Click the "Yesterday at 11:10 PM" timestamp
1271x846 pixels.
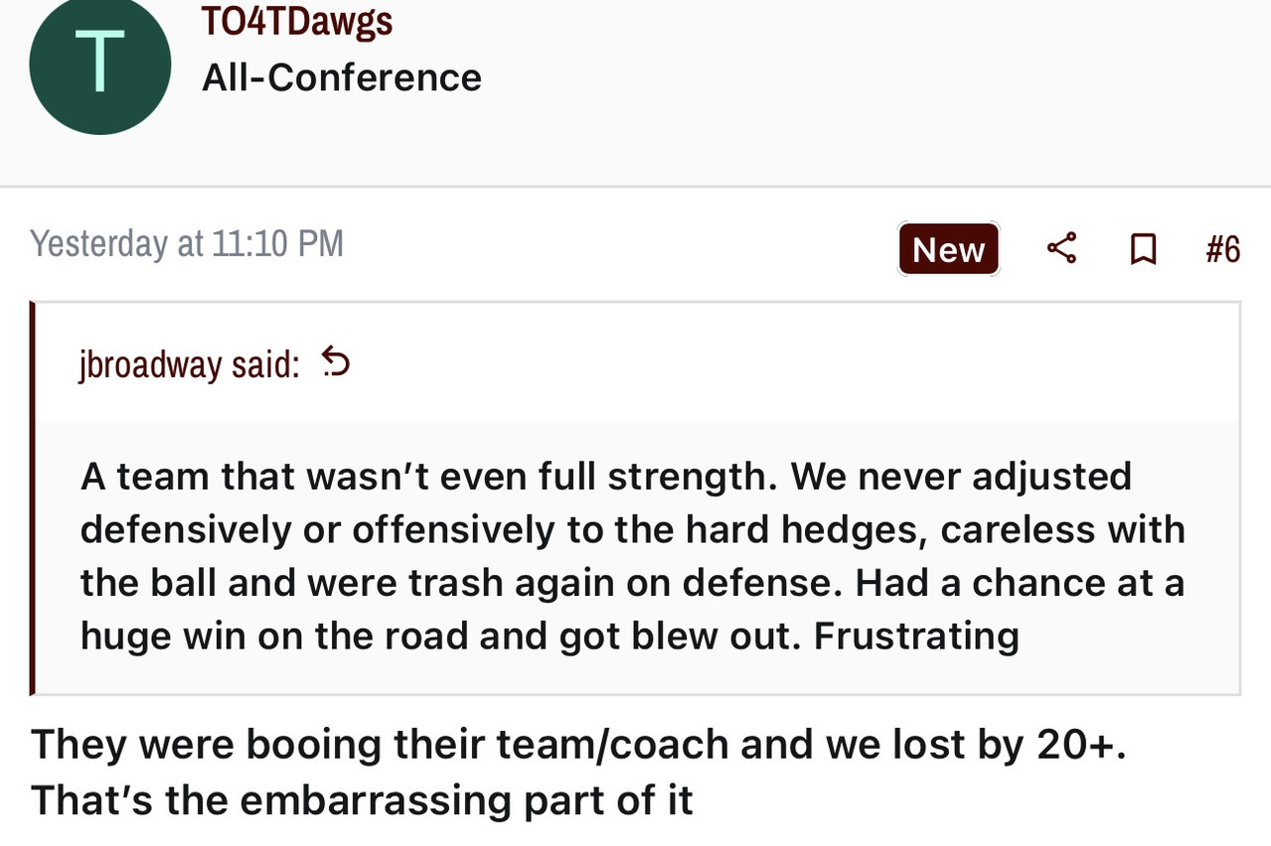coord(187,243)
